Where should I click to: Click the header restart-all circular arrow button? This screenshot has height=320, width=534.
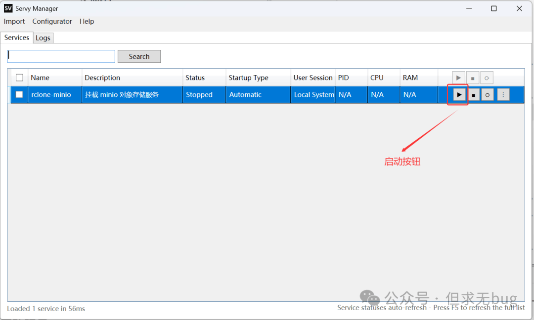(487, 78)
